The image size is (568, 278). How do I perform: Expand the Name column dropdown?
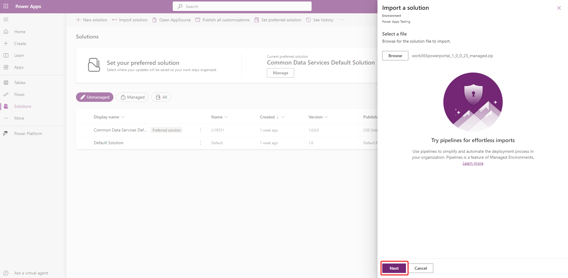(x=226, y=117)
